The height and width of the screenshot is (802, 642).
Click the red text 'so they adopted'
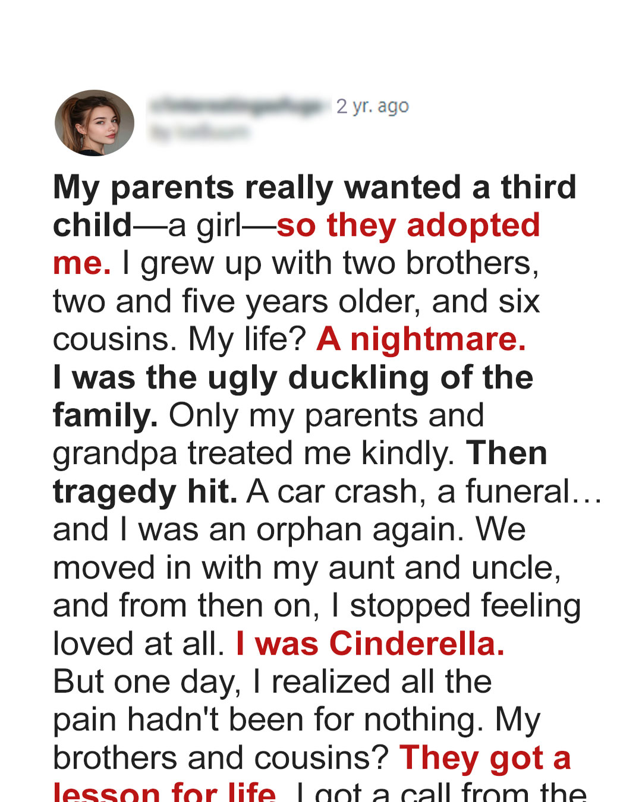pyautogui.click(x=408, y=225)
